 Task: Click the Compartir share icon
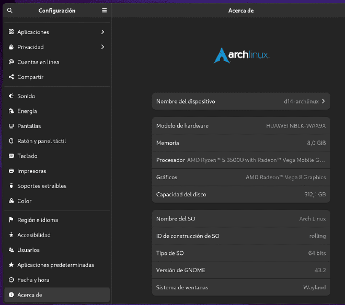(11, 77)
